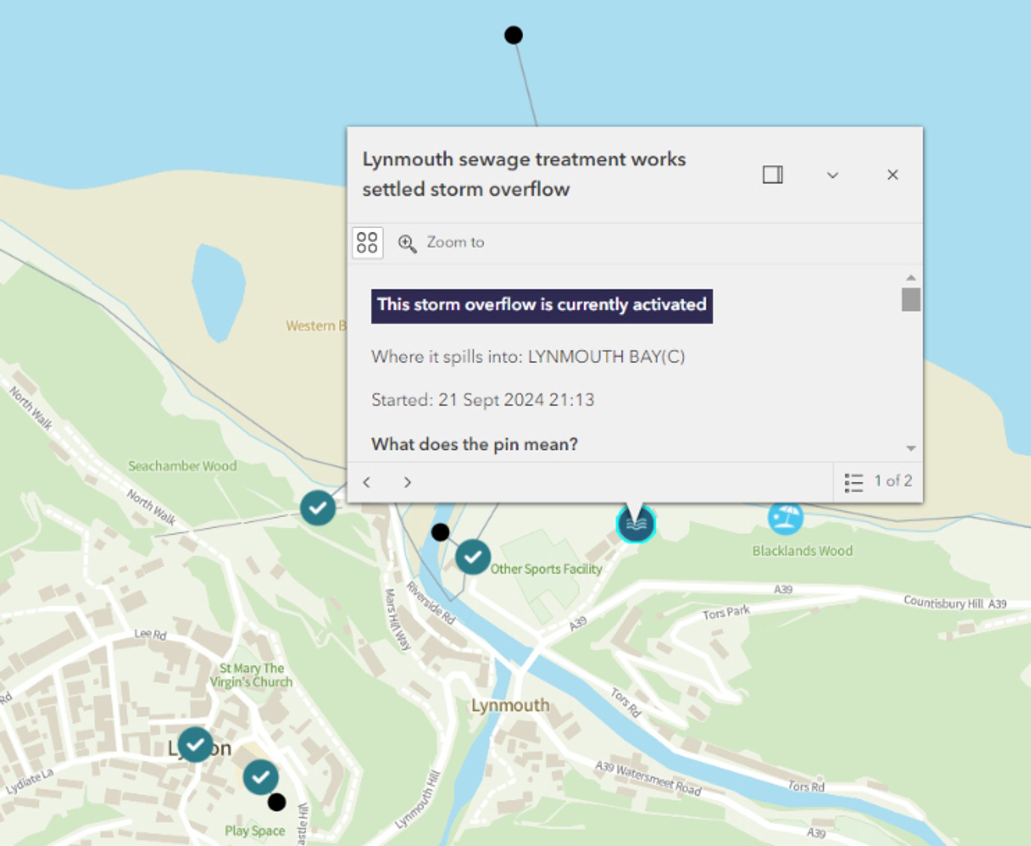Viewport: 1031px width, 846px height.
Task: Click the Other Sports Facility label
Action: coord(546,569)
